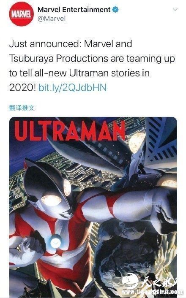Viewport: 186px width, 298px height.
Task: Expand the tweet options chevron
Action: tap(175, 9)
